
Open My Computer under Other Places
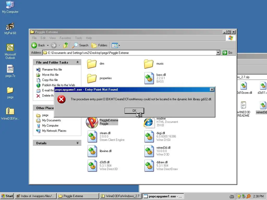point(50,126)
